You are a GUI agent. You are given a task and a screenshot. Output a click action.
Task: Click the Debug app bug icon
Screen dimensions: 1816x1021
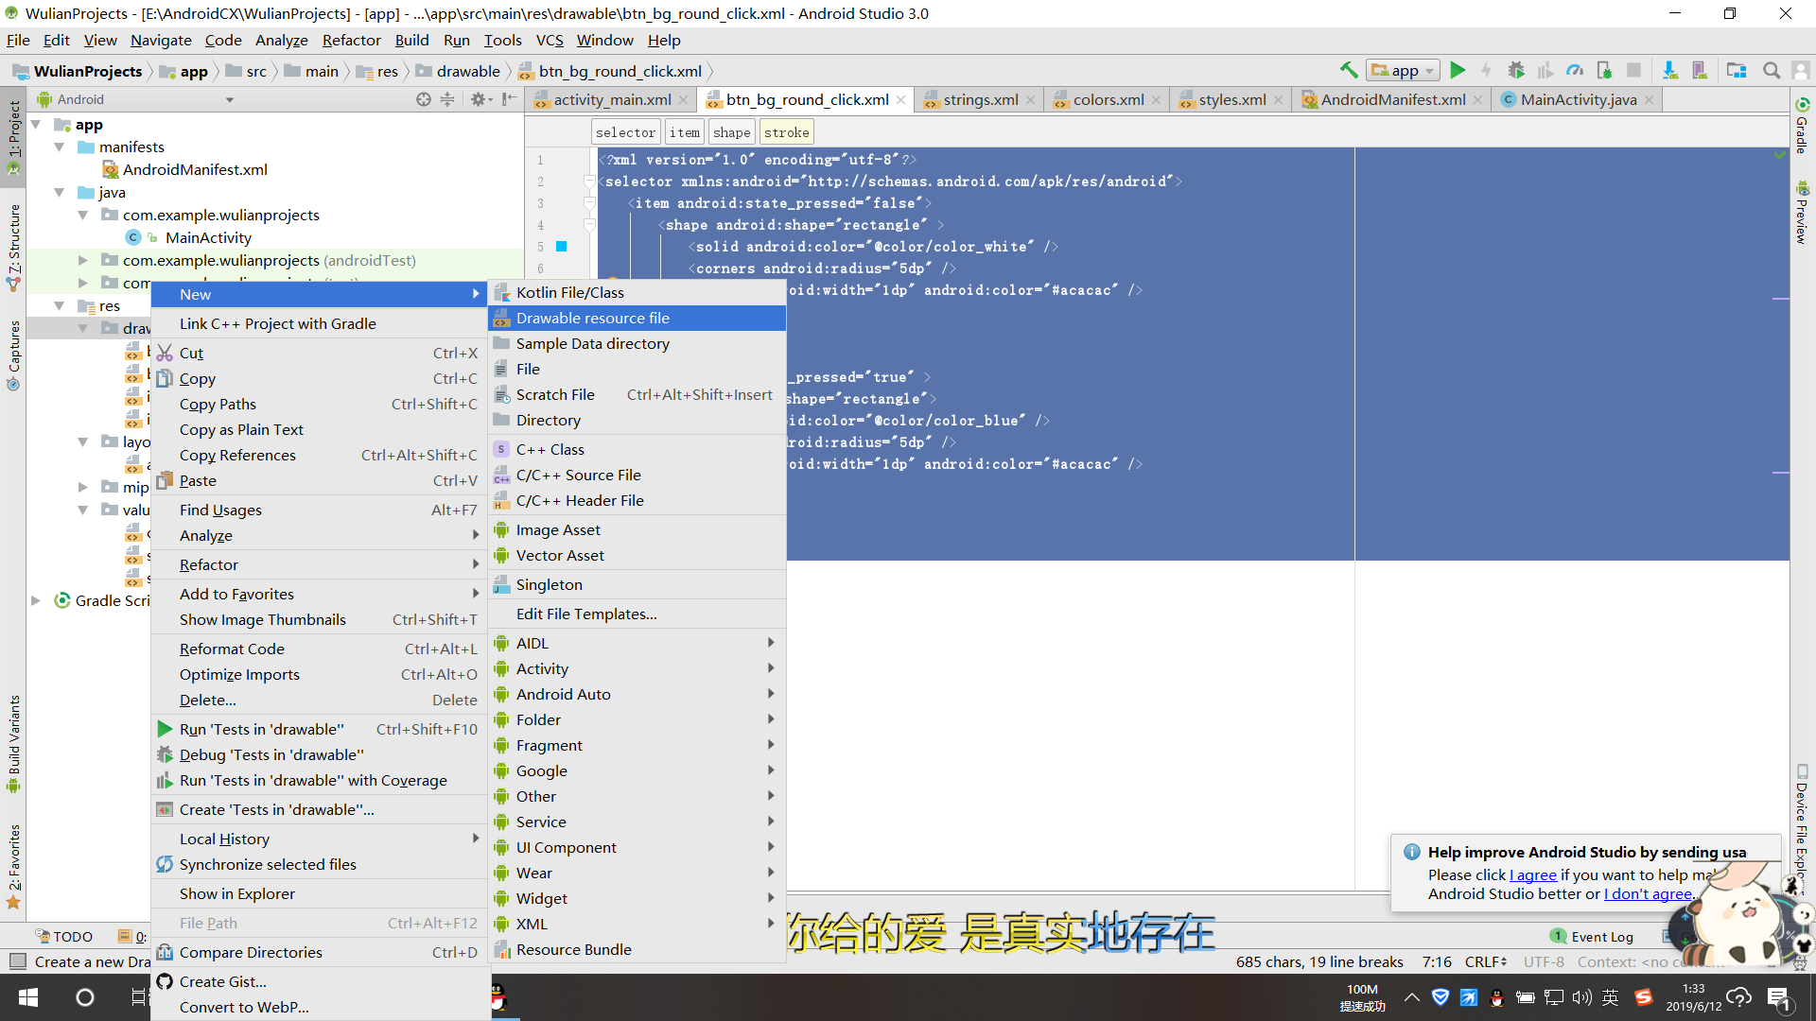pyautogui.click(x=1516, y=70)
